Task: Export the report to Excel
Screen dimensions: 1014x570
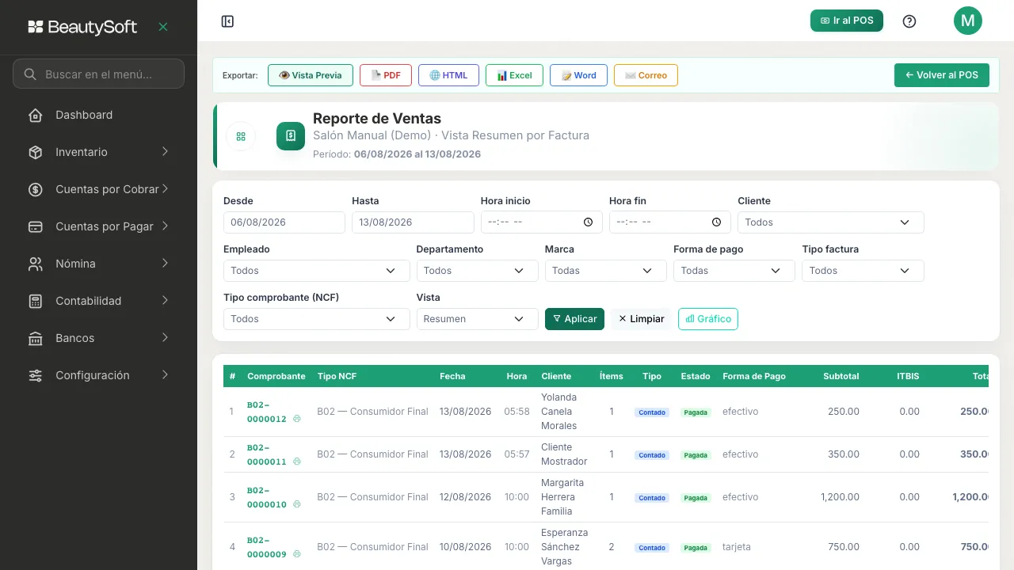Action: (514, 75)
